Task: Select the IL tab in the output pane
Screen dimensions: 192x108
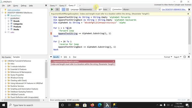Action: coord(70,57)
